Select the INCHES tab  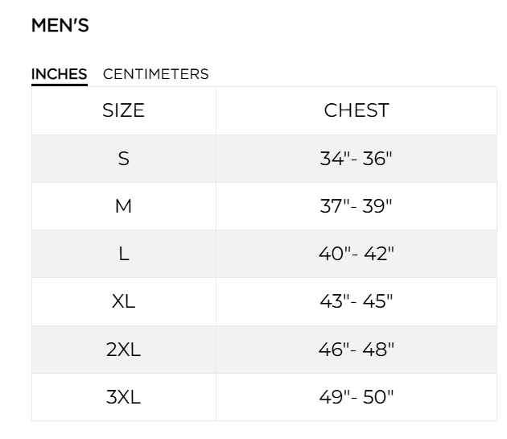tap(59, 74)
